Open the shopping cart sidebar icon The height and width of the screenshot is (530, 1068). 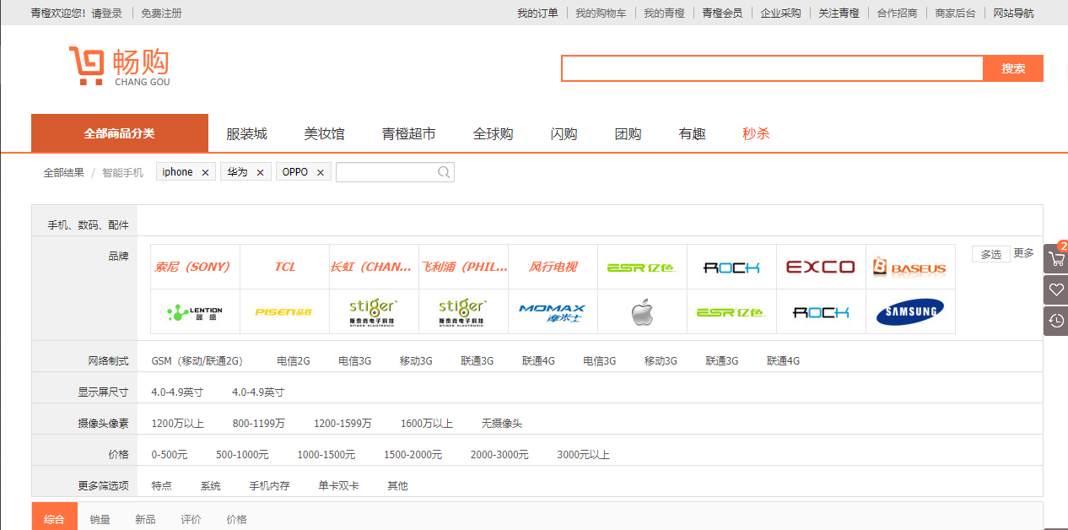1056,259
